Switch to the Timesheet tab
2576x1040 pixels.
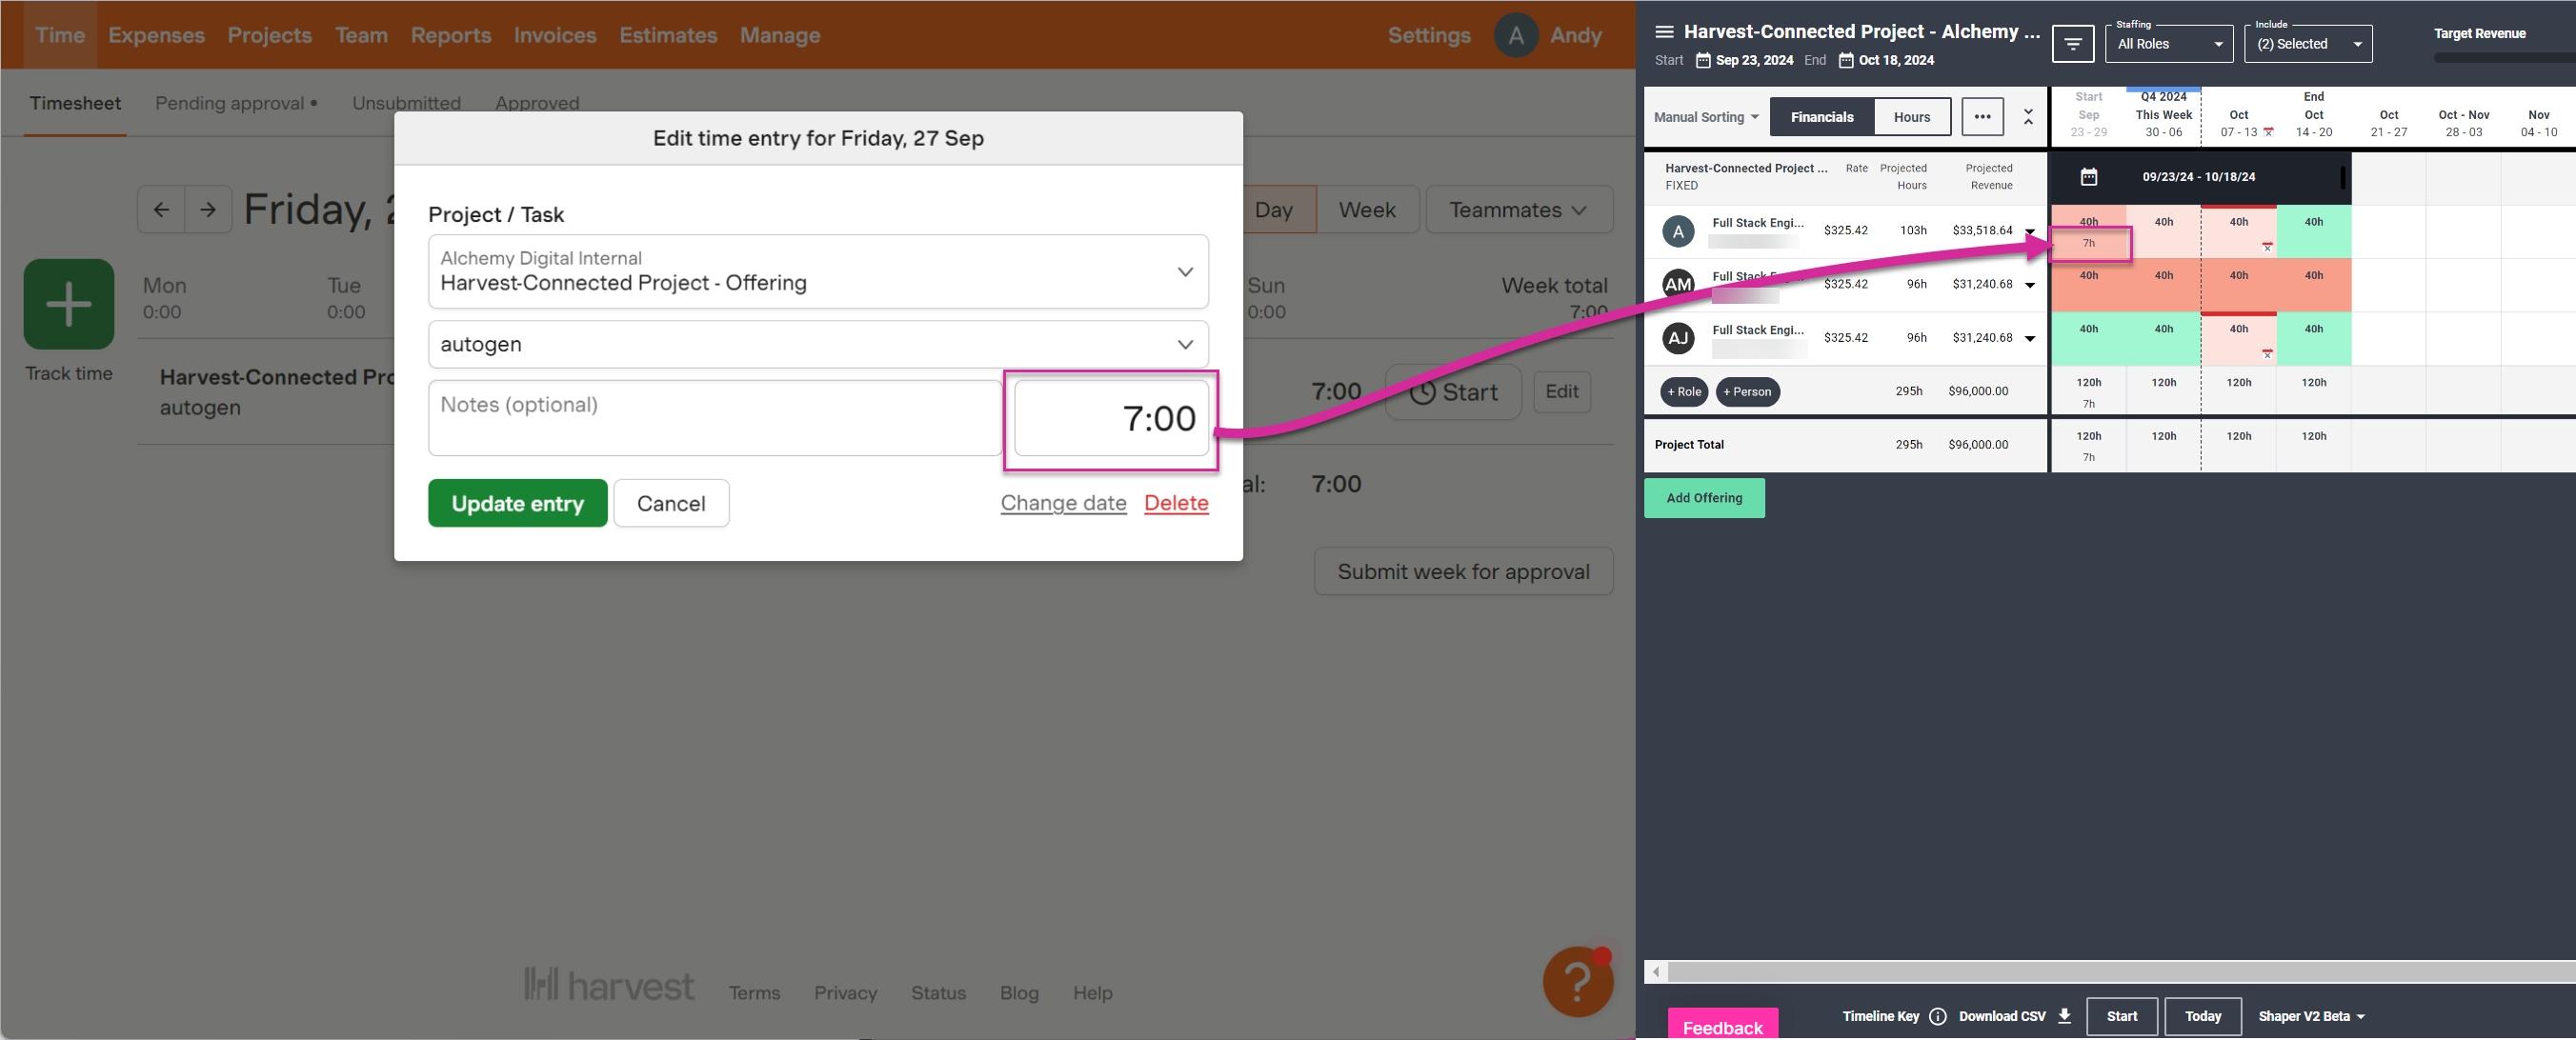coord(75,103)
